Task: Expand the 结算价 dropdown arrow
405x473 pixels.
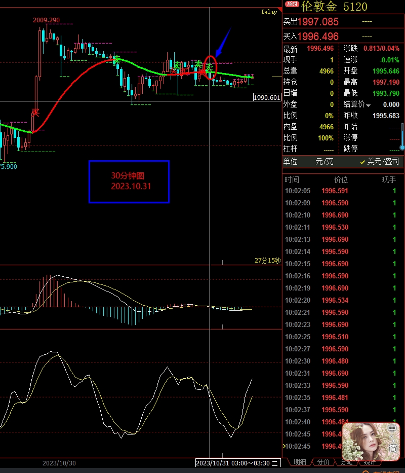Action: click(x=368, y=105)
